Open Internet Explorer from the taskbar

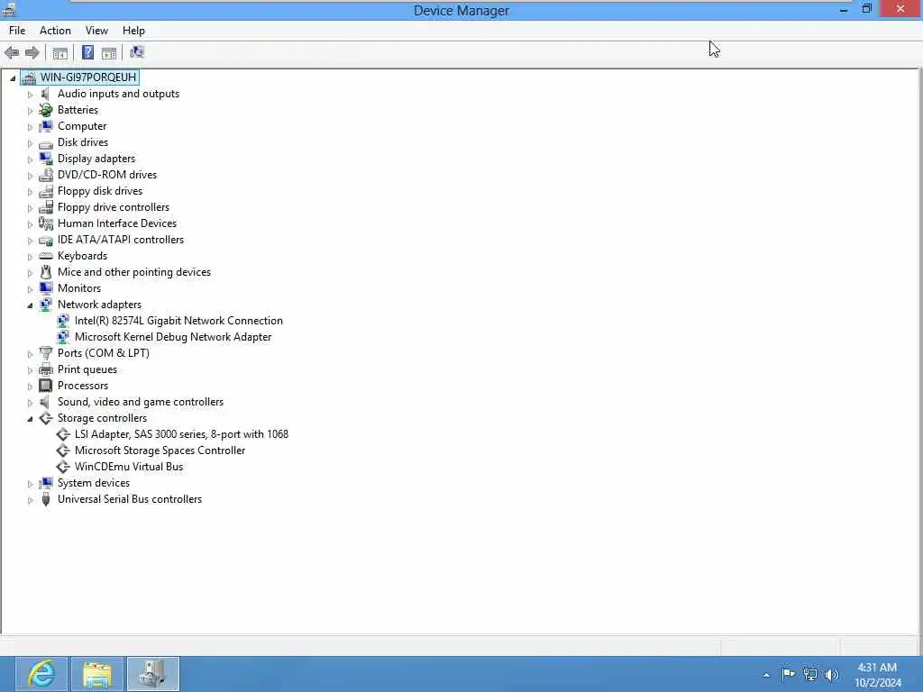[41, 674]
